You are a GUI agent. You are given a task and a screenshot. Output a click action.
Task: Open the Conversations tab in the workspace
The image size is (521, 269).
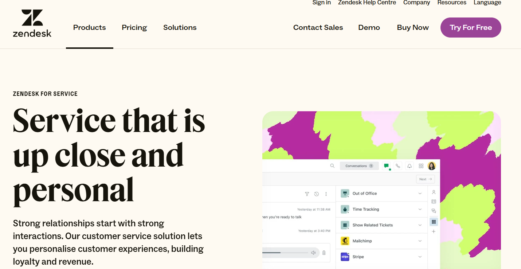tap(359, 165)
